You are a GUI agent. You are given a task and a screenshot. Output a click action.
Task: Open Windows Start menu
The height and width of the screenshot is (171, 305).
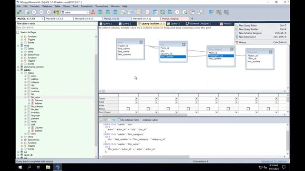click(x=20, y=167)
